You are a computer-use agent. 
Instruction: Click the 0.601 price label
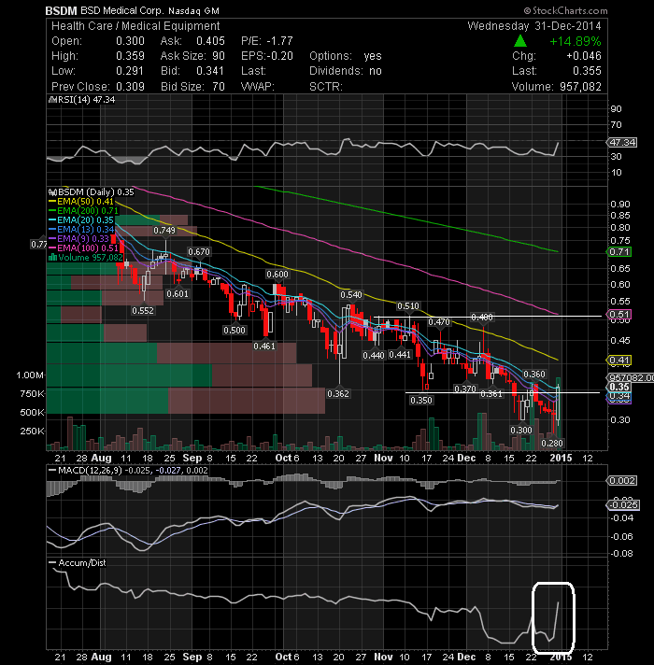pos(178,293)
